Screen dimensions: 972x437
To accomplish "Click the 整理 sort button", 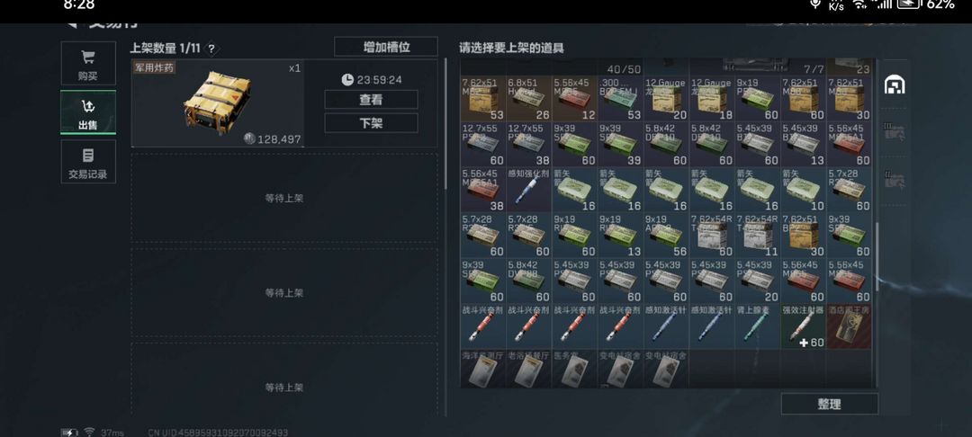I will pyautogui.click(x=829, y=405).
